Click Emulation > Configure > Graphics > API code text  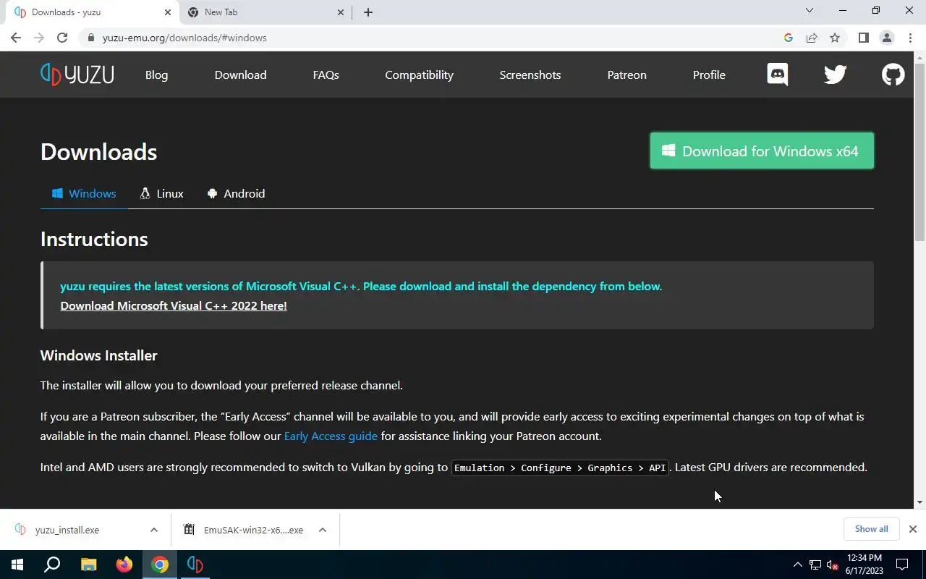point(560,468)
